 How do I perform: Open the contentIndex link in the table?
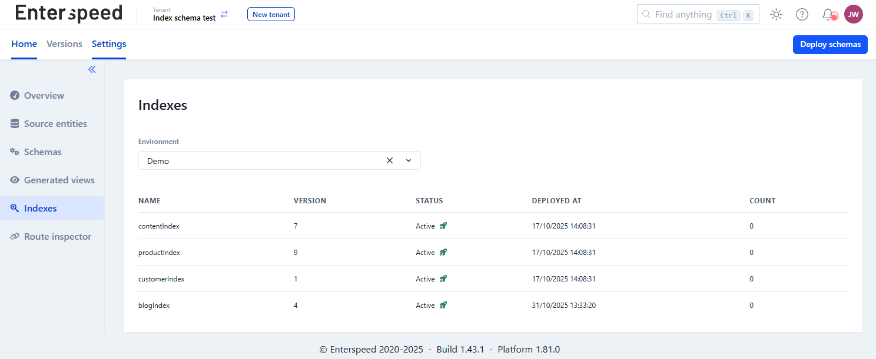[159, 226]
